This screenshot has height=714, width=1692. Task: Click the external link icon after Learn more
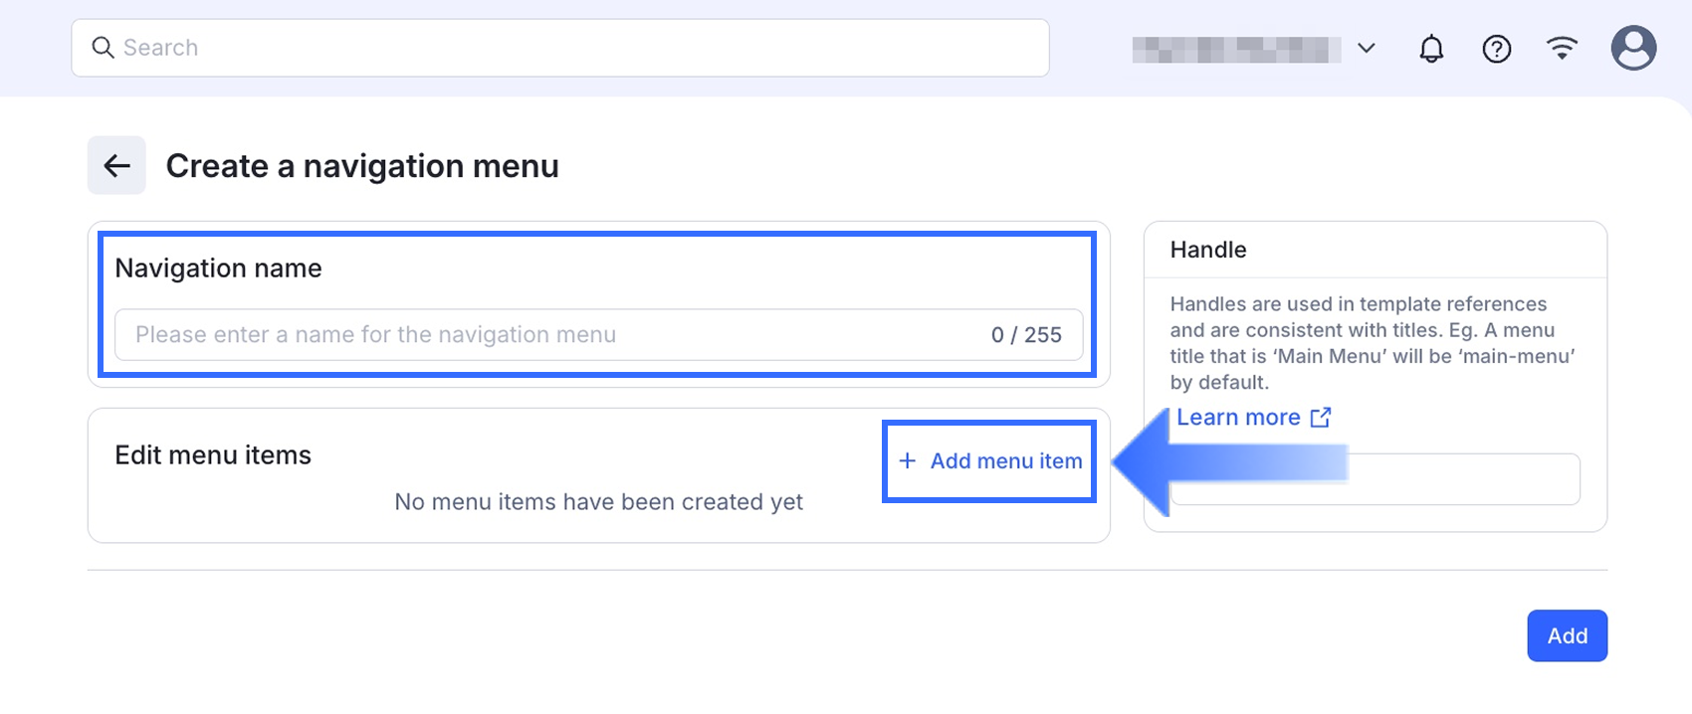1321,418
